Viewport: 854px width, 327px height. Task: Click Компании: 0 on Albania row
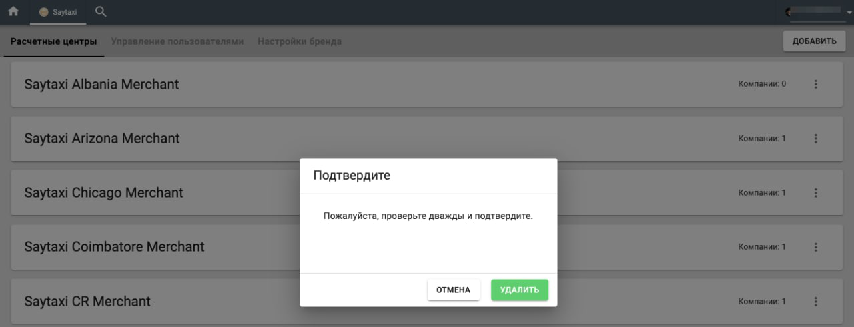point(762,84)
